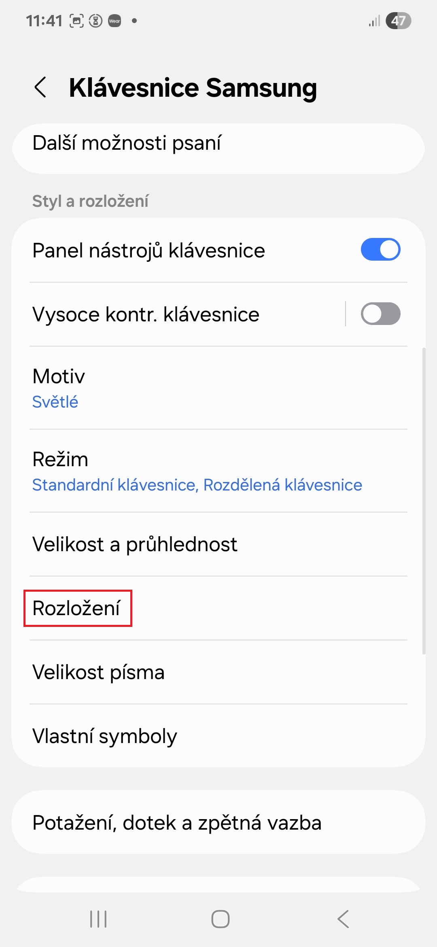Open recent apps from navigation bar
The image size is (437, 947).
(98, 919)
